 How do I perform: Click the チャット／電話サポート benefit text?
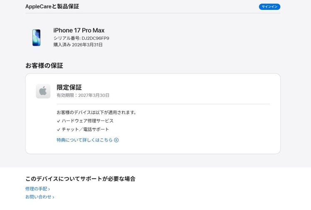tap(85, 129)
